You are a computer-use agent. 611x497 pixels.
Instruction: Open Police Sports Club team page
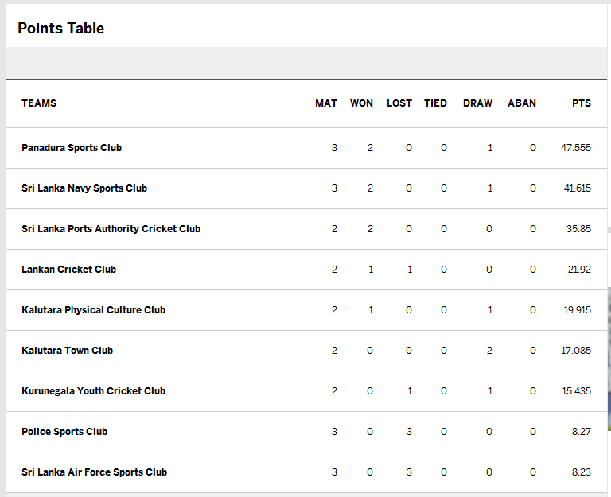64,432
